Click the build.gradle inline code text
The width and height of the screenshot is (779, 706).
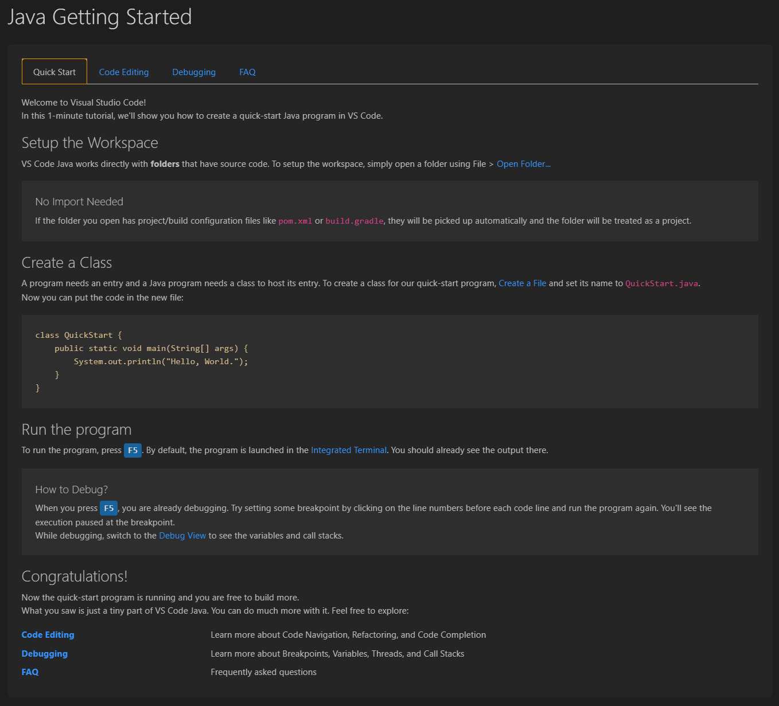coord(354,220)
